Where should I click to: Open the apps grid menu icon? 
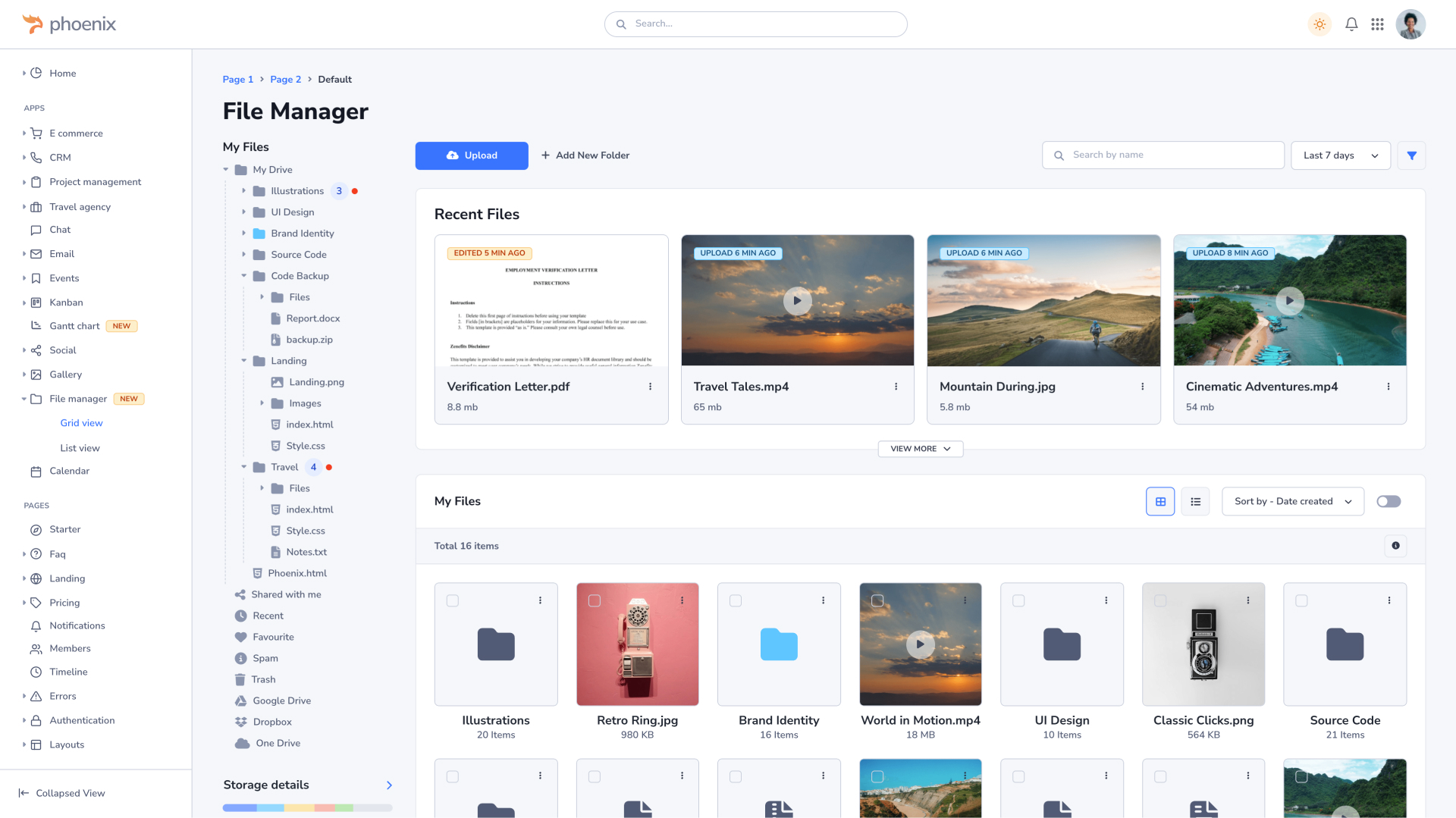coord(1377,24)
